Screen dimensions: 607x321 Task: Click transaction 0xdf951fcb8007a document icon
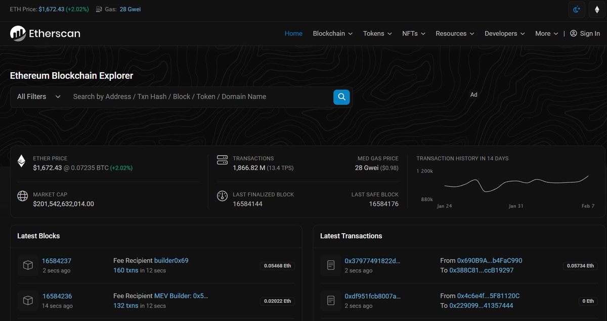pyautogui.click(x=330, y=301)
